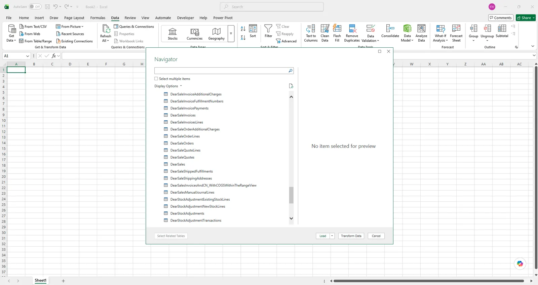Open Recent Sources list
Image resolution: width=538 pixels, height=285 pixels.
point(70,34)
